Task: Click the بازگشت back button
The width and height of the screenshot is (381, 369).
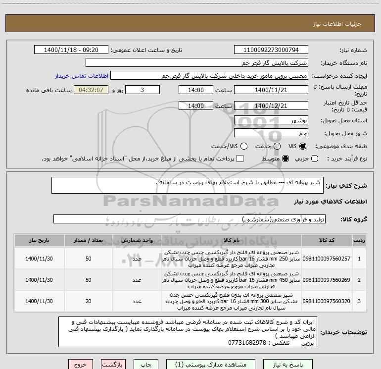Action: [113, 365]
